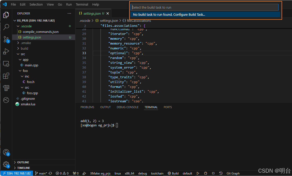Expand the OUTLINE section
The image size is (292, 176).
(x=44, y=162)
